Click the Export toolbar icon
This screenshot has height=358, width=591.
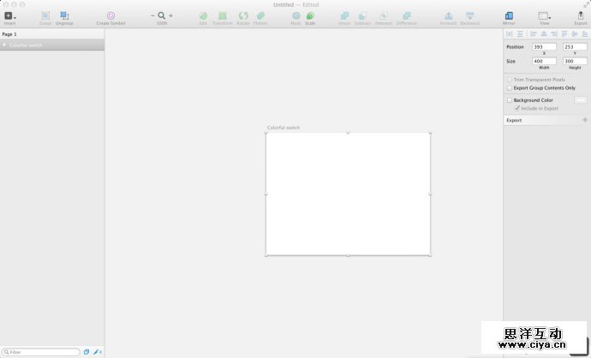[580, 16]
